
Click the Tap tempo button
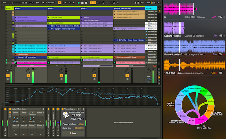(12, 3)
